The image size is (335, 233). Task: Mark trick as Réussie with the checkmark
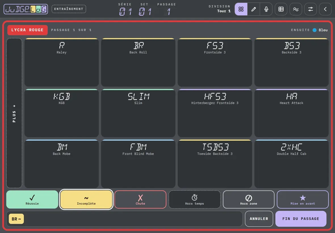32,199
